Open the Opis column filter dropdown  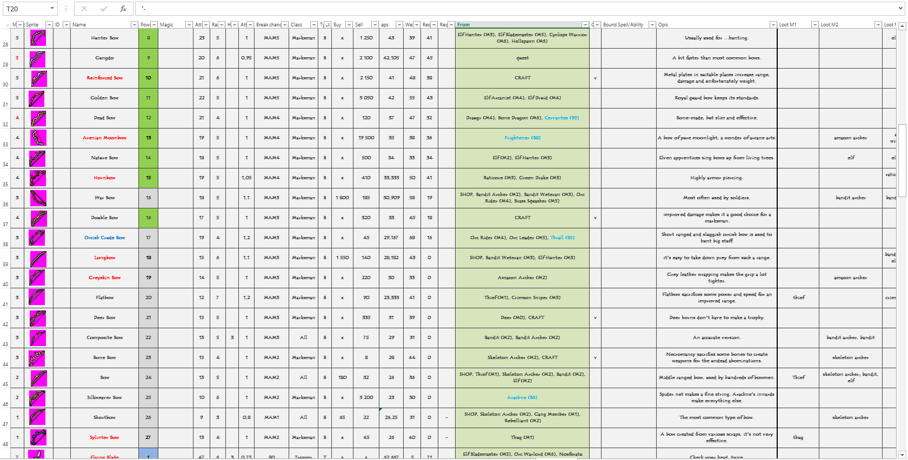tap(773, 25)
